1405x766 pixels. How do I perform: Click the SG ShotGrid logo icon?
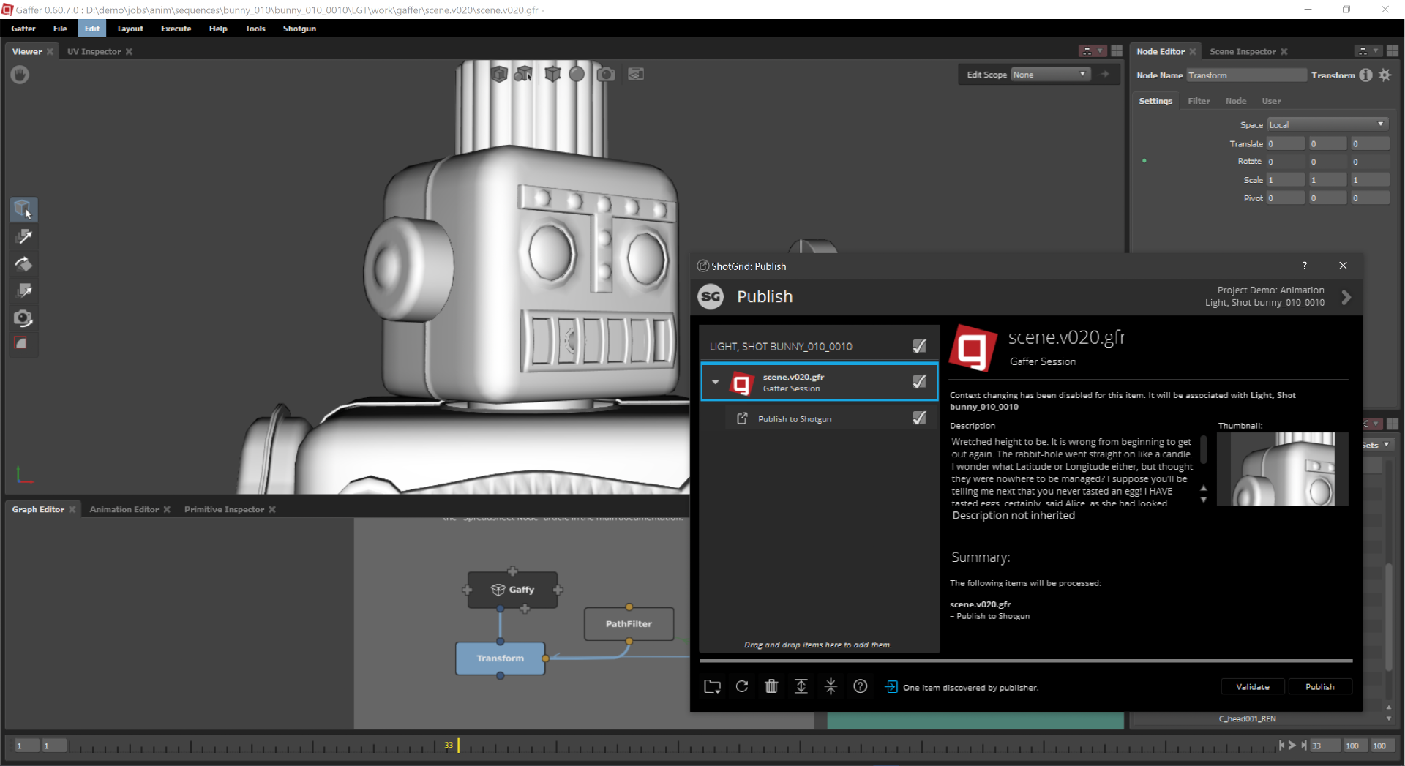tap(711, 296)
